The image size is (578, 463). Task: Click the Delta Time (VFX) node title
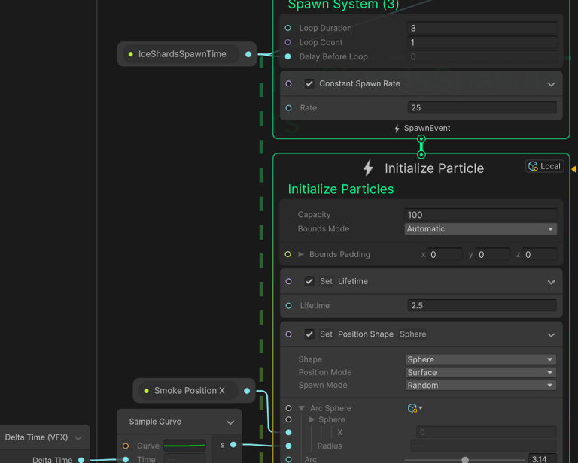(x=36, y=437)
